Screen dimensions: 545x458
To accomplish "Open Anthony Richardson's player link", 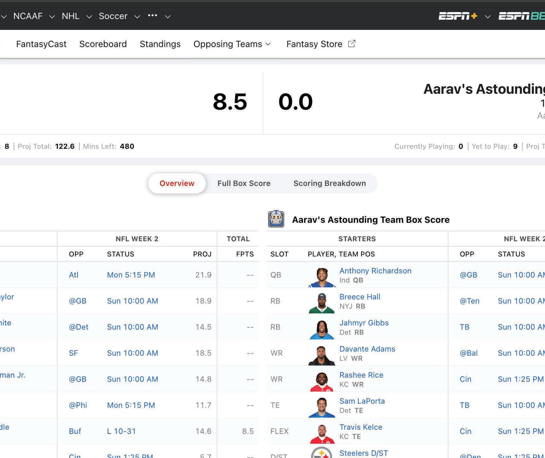I will point(375,271).
